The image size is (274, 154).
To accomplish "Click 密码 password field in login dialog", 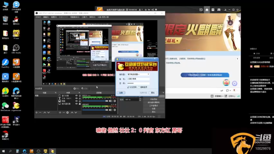I will click(x=138, y=83).
